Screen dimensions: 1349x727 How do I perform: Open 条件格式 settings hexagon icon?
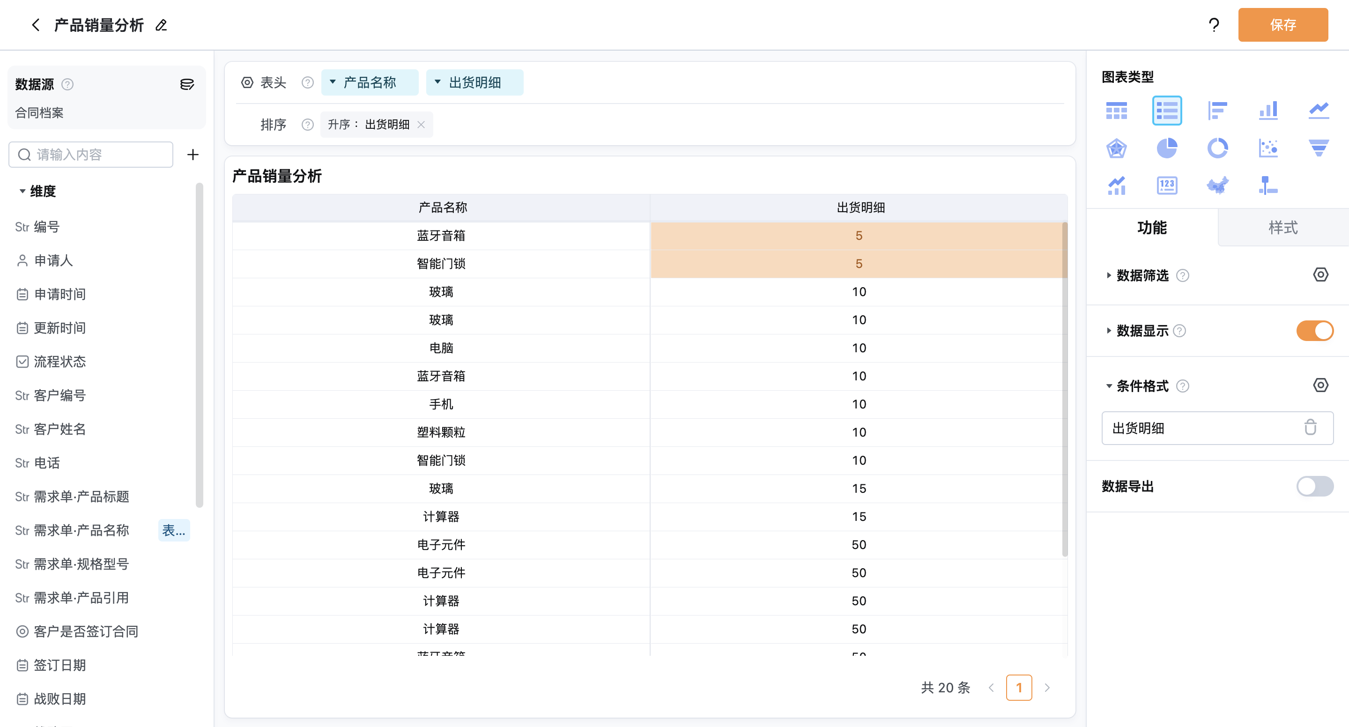1320,385
